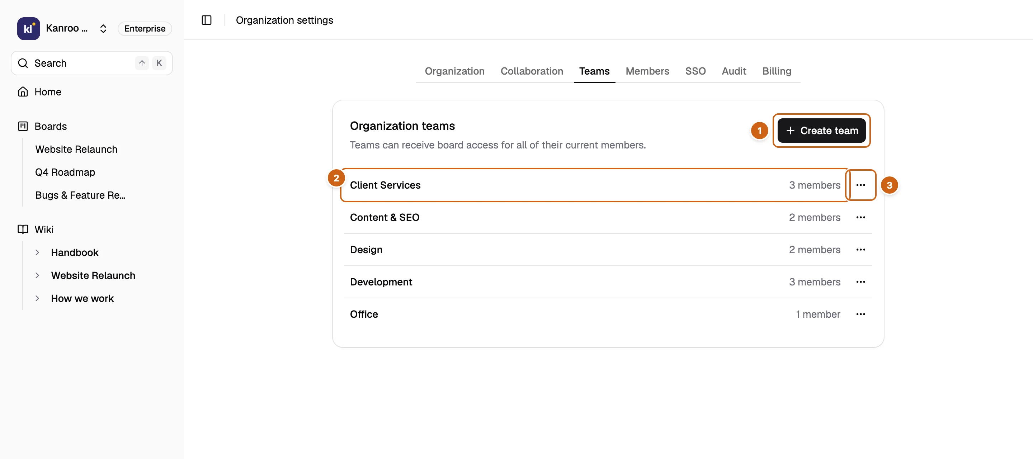Click the magnifier search icon

[23, 63]
